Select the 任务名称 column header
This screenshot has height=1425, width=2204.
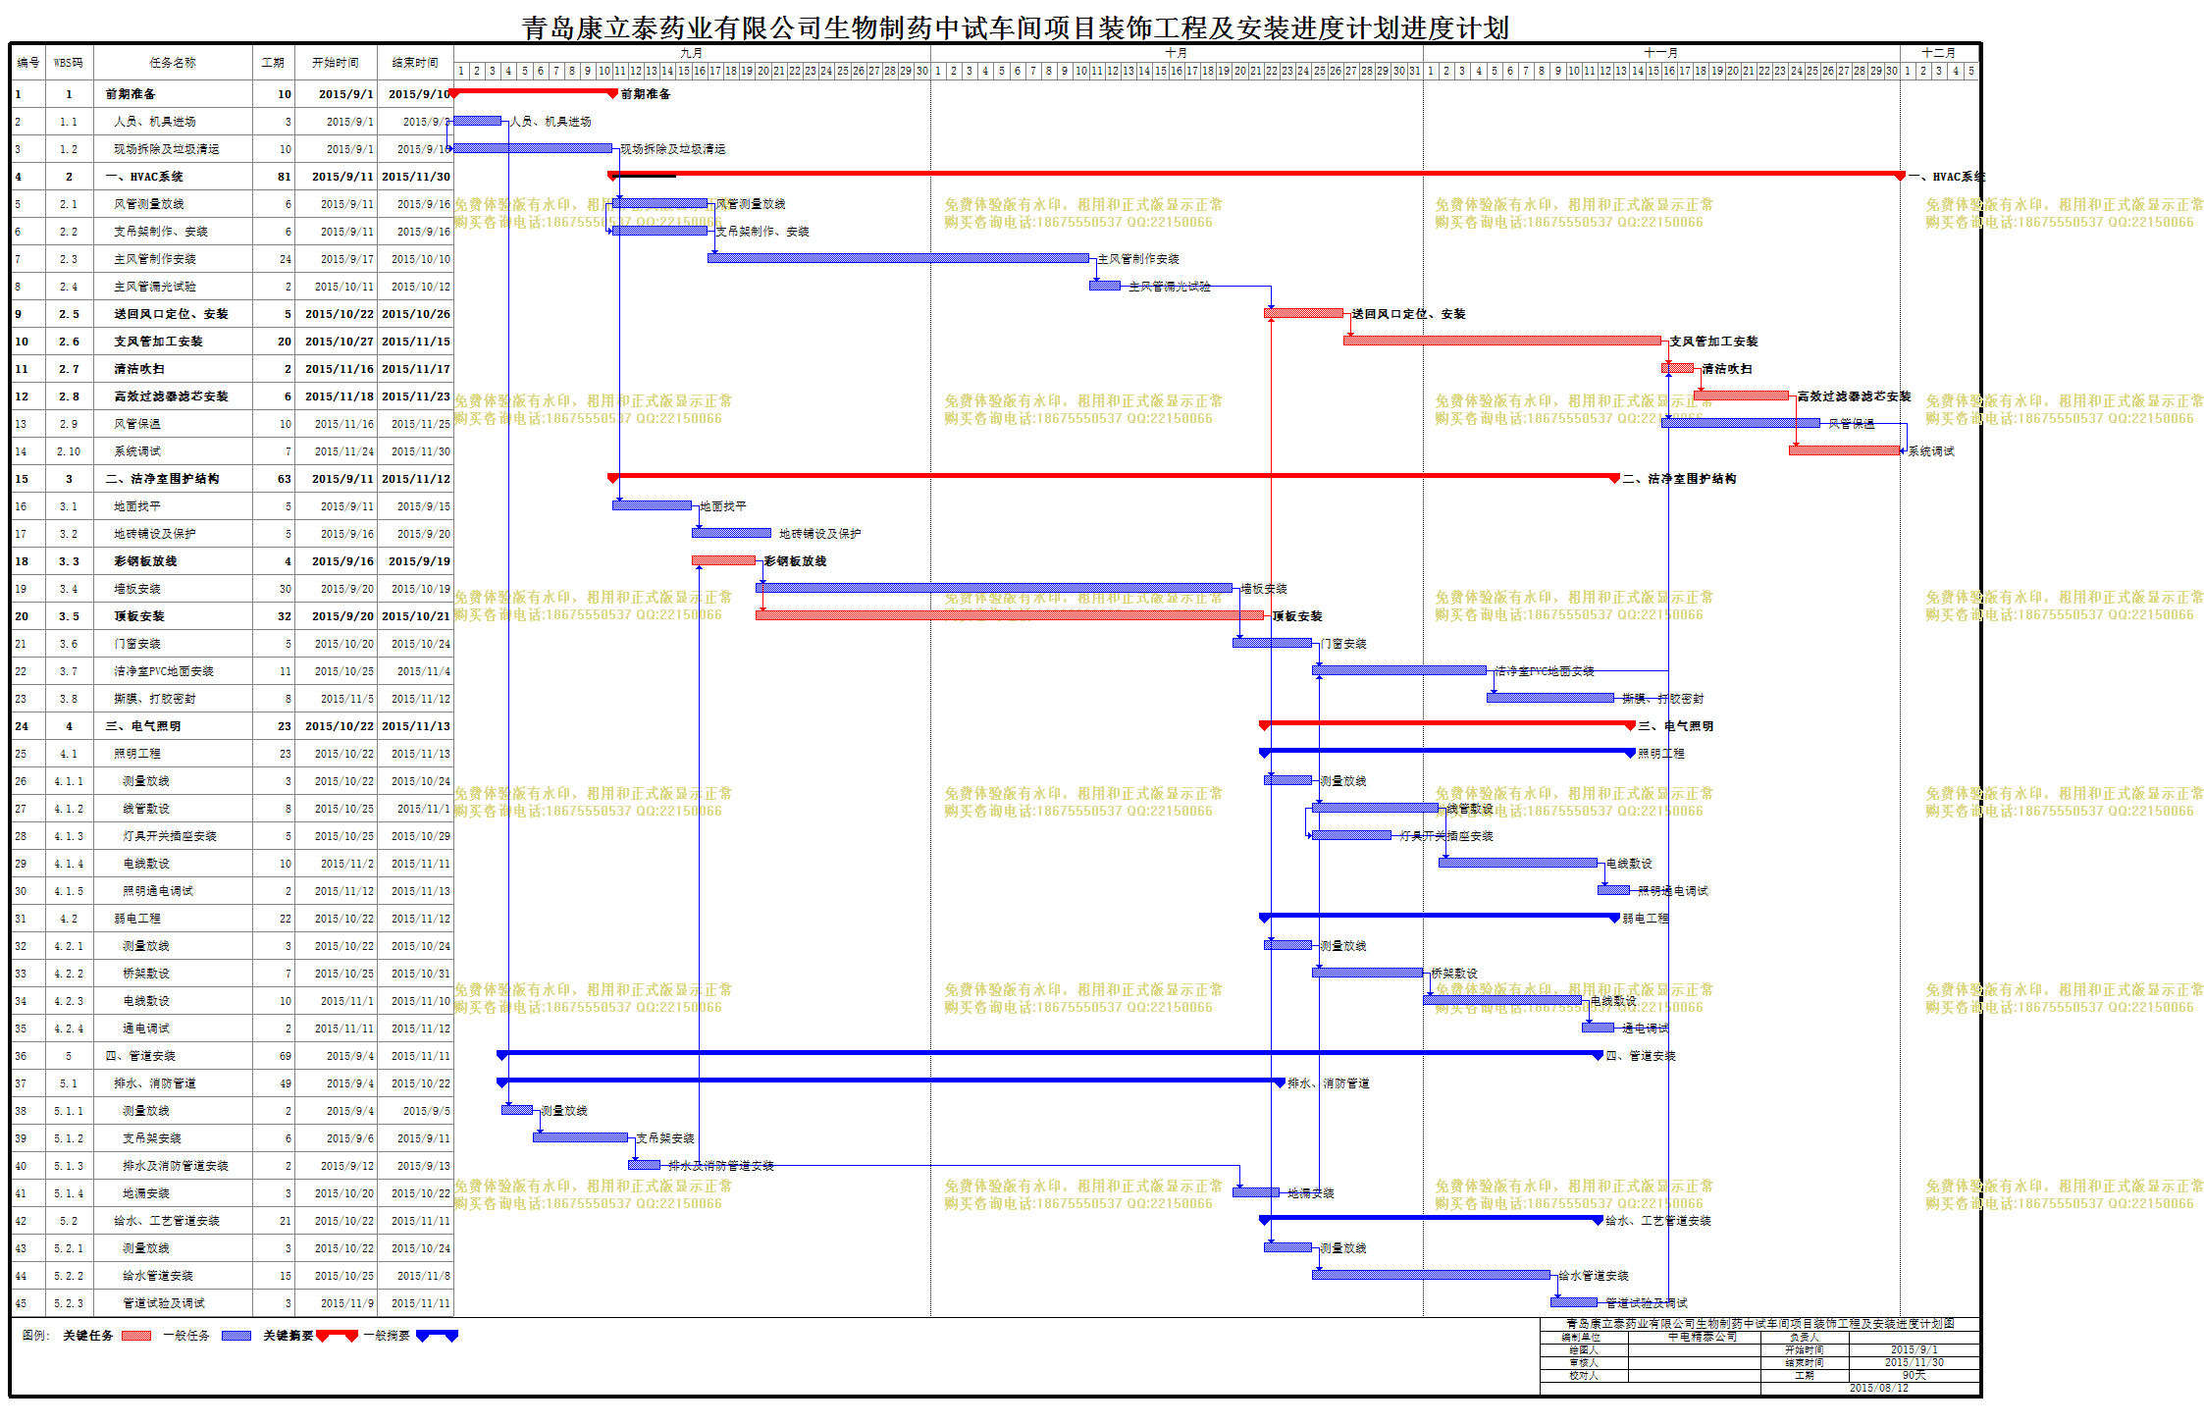tap(173, 63)
